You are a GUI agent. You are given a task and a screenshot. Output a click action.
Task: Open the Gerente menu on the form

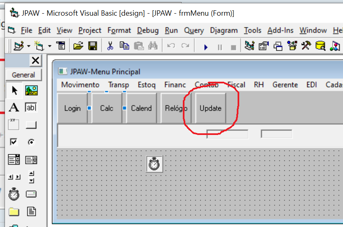[x=285, y=85]
